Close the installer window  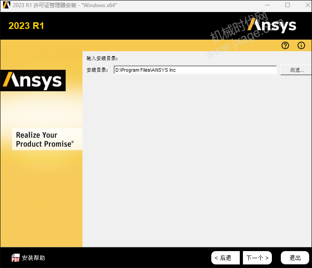tap(308, 5)
